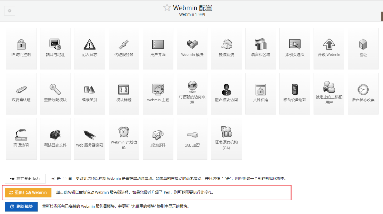
Task: Click the Webmin 1.999 version text
Action: click(192, 14)
